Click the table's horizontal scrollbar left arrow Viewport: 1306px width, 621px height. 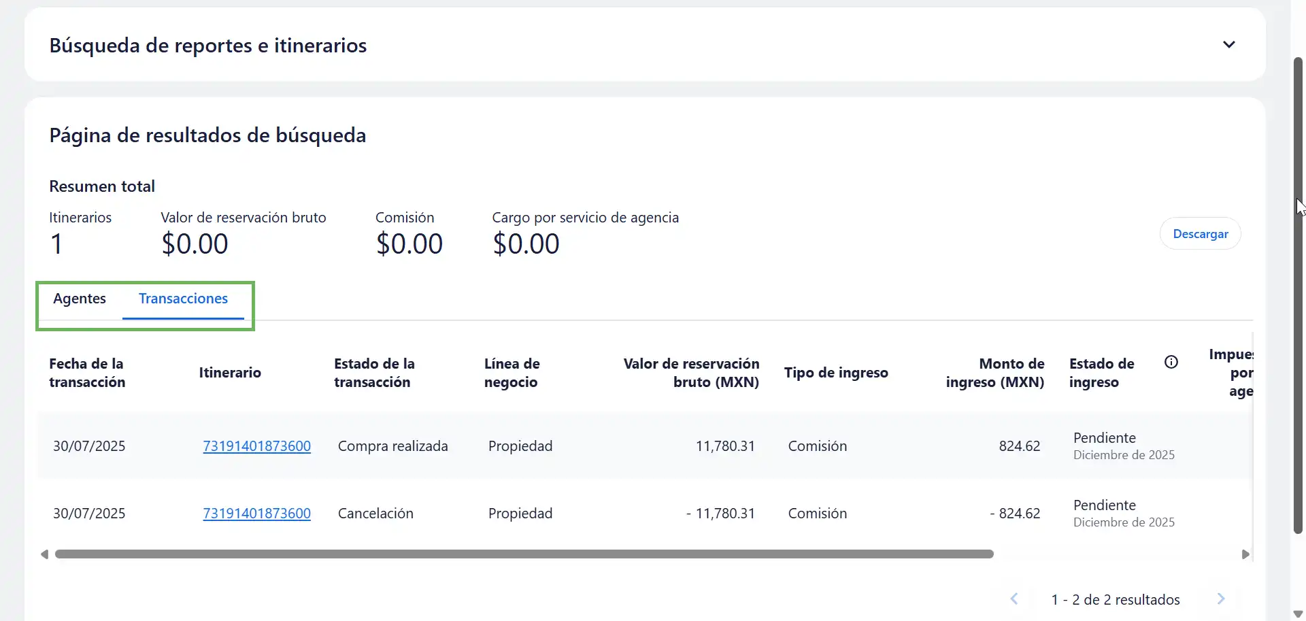[x=44, y=554]
